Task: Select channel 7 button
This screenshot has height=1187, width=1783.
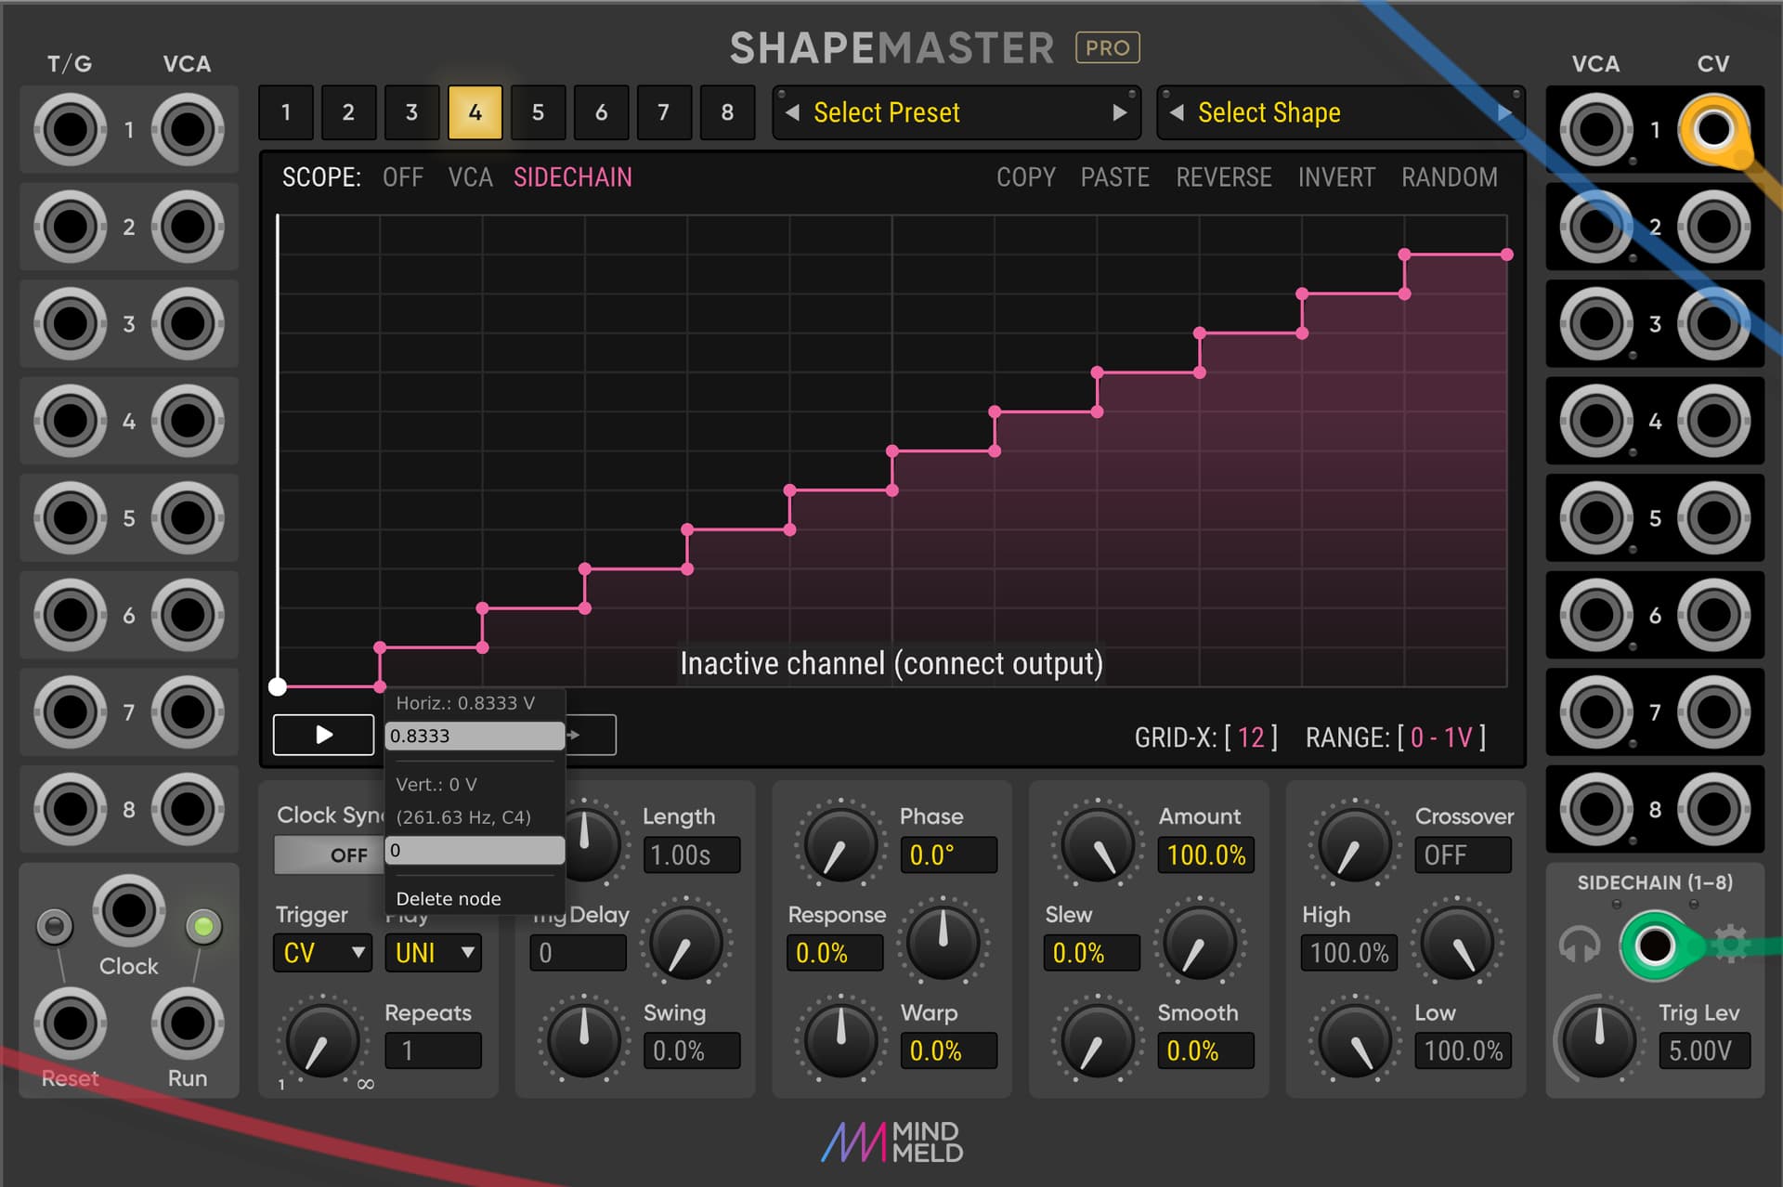Action: click(x=663, y=112)
